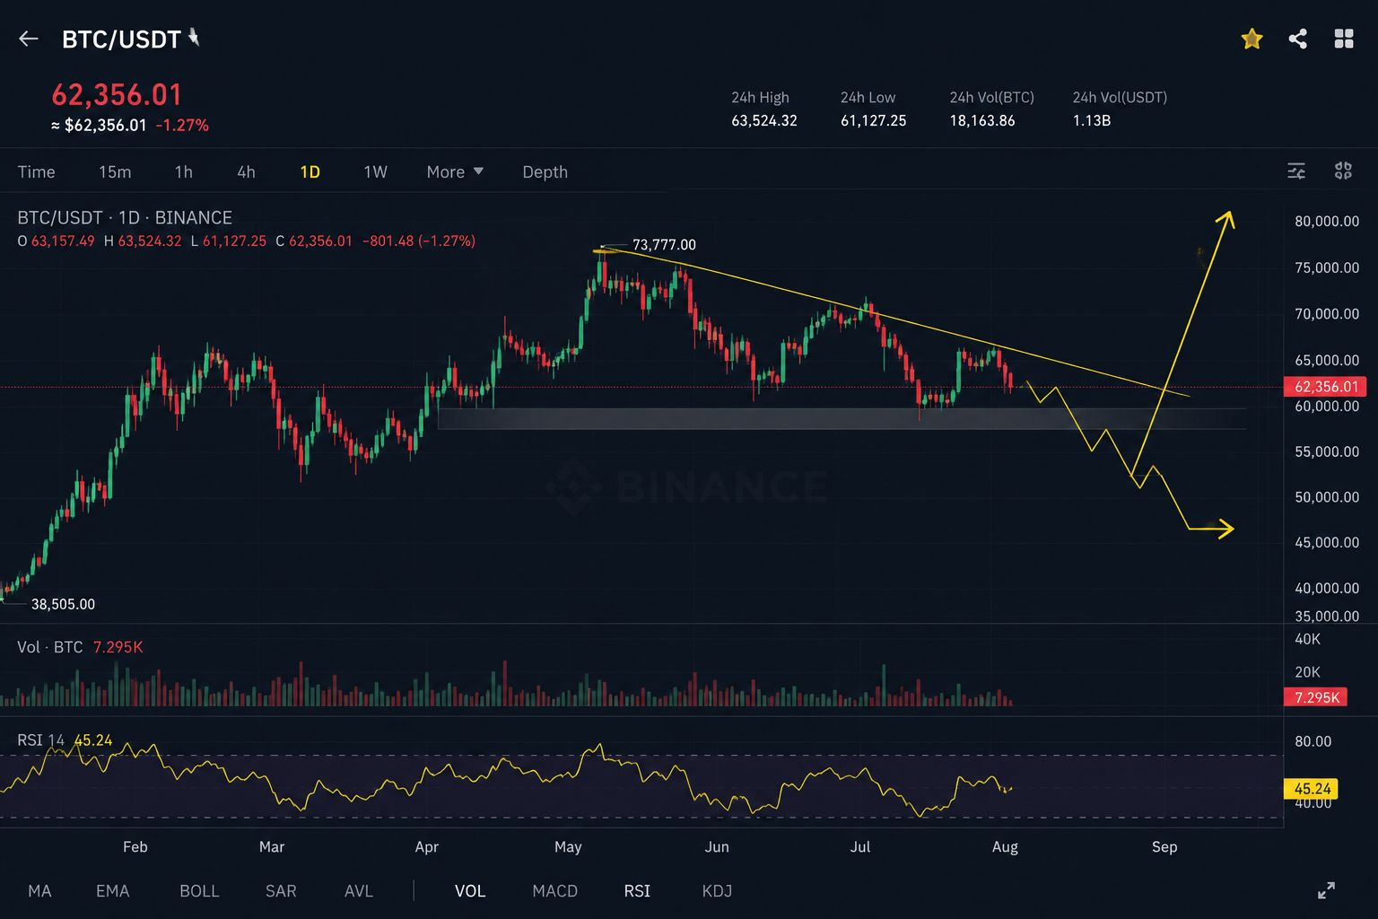Screen dimensions: 1378x919
Task: Click the RSI 14 legend label
Action: pyautogui.click(x=41, y=740)
